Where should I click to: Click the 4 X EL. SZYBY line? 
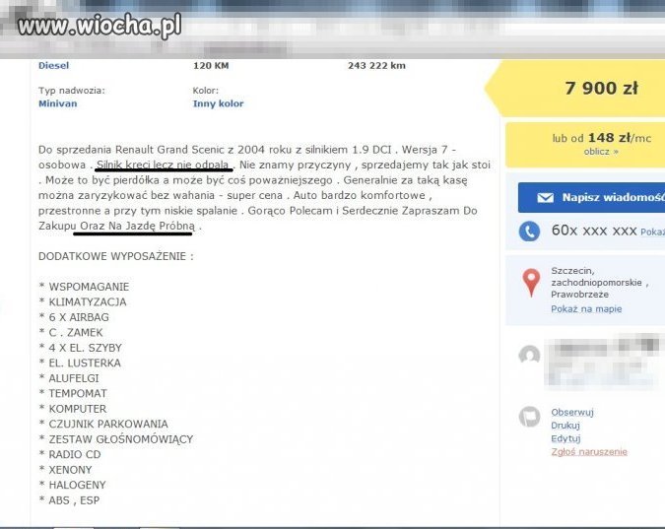pyautogui.click(x=80, y=348)
